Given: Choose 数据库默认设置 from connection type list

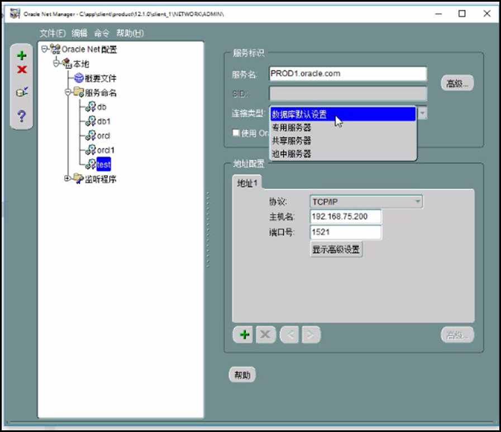Looking at the screenshot, I should pyautogui.click(x=342, y=114).
